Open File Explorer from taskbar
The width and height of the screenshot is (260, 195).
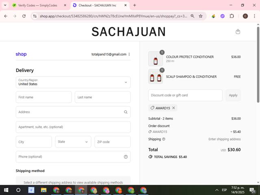pyautogui.click(x=44, y=190)
